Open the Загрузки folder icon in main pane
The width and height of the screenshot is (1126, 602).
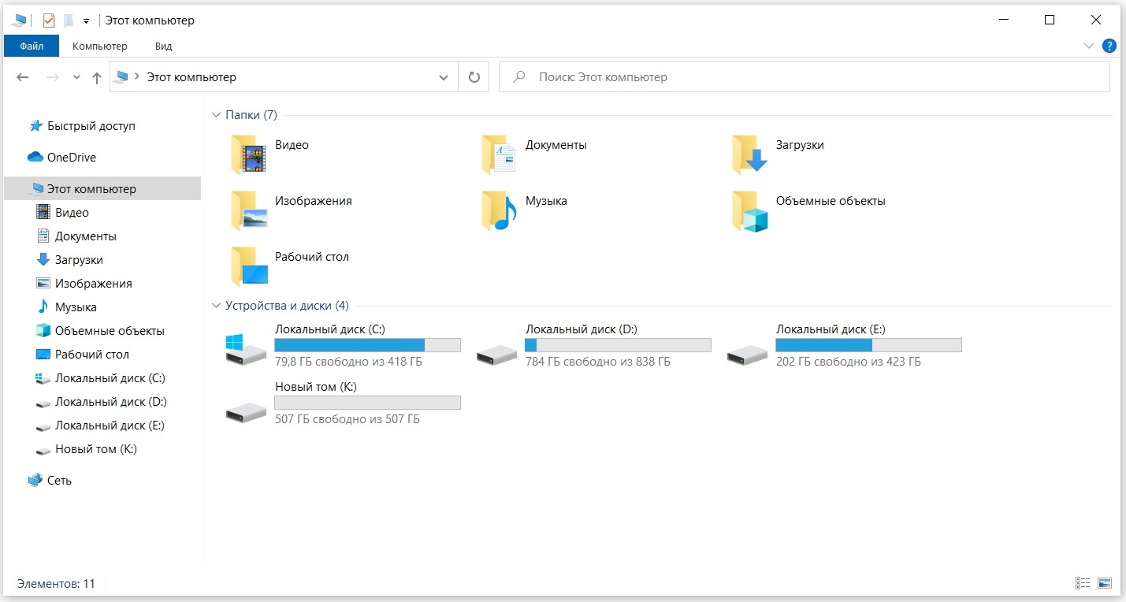[751, 154]
